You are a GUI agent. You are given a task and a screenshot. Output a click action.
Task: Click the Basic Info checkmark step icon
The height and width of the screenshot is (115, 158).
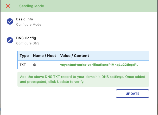[x=10, y=22]
